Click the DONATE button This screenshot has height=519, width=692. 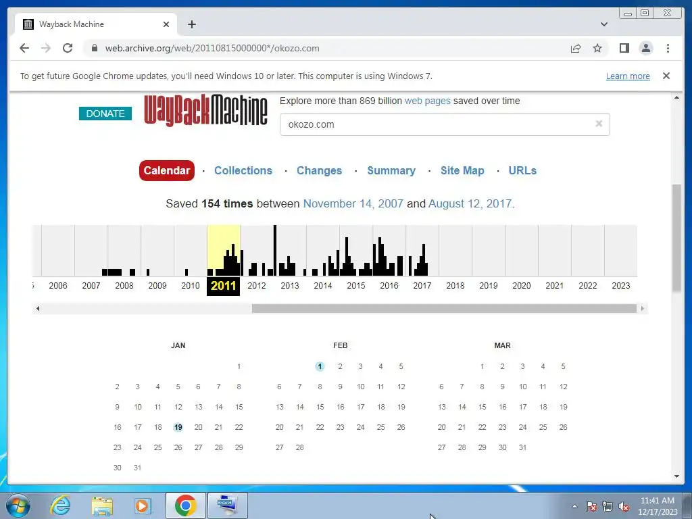(105, 114)
